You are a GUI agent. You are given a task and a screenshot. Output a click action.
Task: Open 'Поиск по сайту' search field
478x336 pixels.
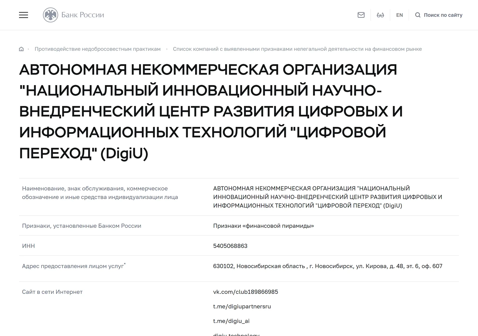[x=443, y=15]
